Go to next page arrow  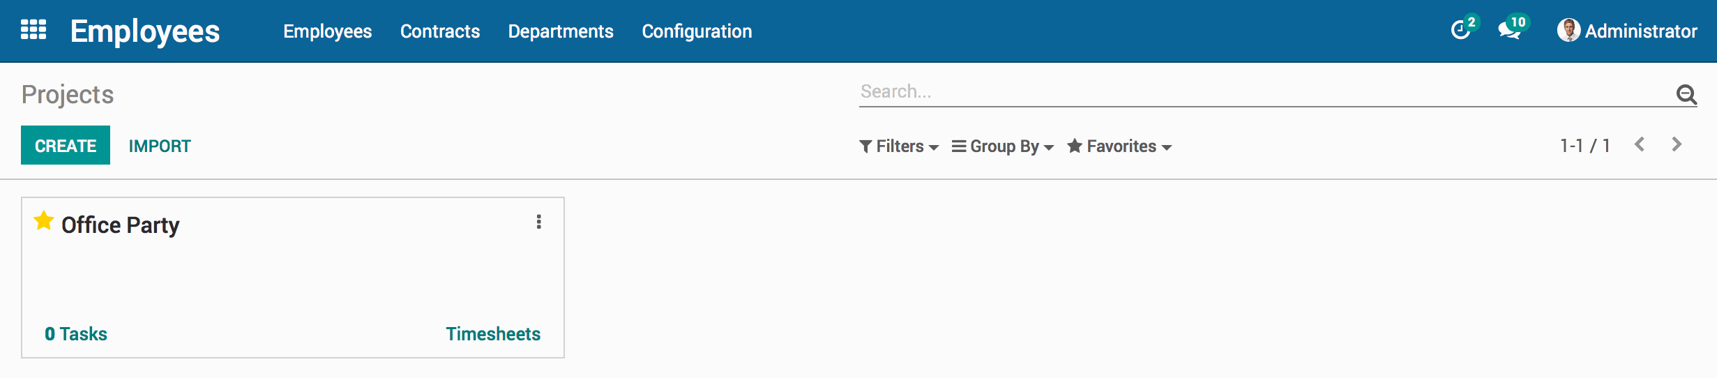pos(1677,144)
